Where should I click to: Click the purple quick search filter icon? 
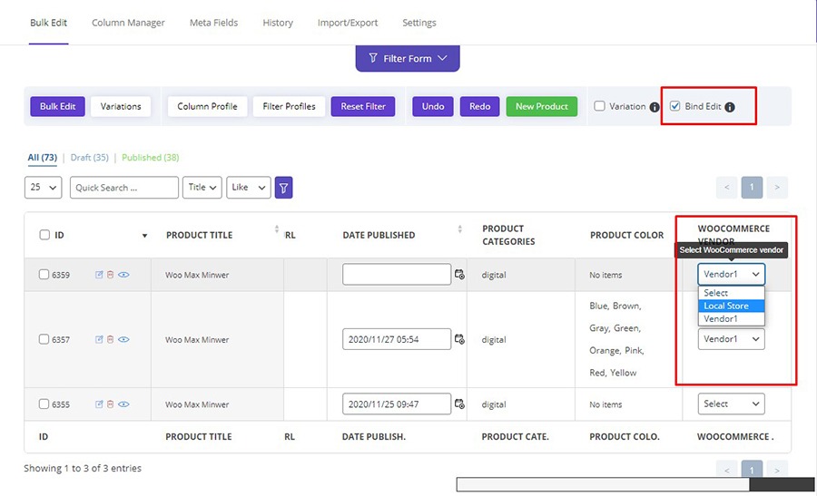click(283, 188)
